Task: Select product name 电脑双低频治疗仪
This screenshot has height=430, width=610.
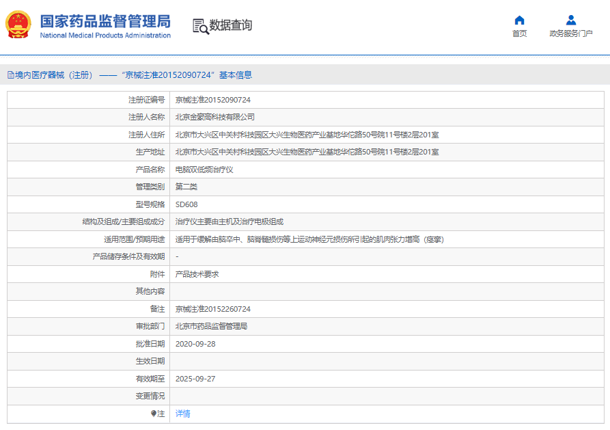Action: [x=204, y=170]
